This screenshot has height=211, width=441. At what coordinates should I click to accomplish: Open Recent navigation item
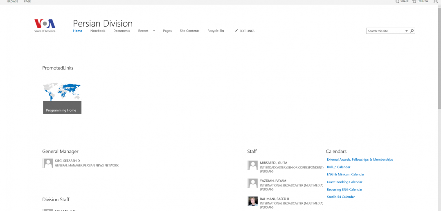pyautogui.click(x=143, y=31)
